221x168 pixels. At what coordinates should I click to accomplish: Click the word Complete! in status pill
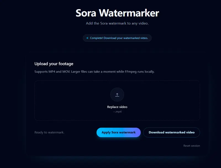96,38
